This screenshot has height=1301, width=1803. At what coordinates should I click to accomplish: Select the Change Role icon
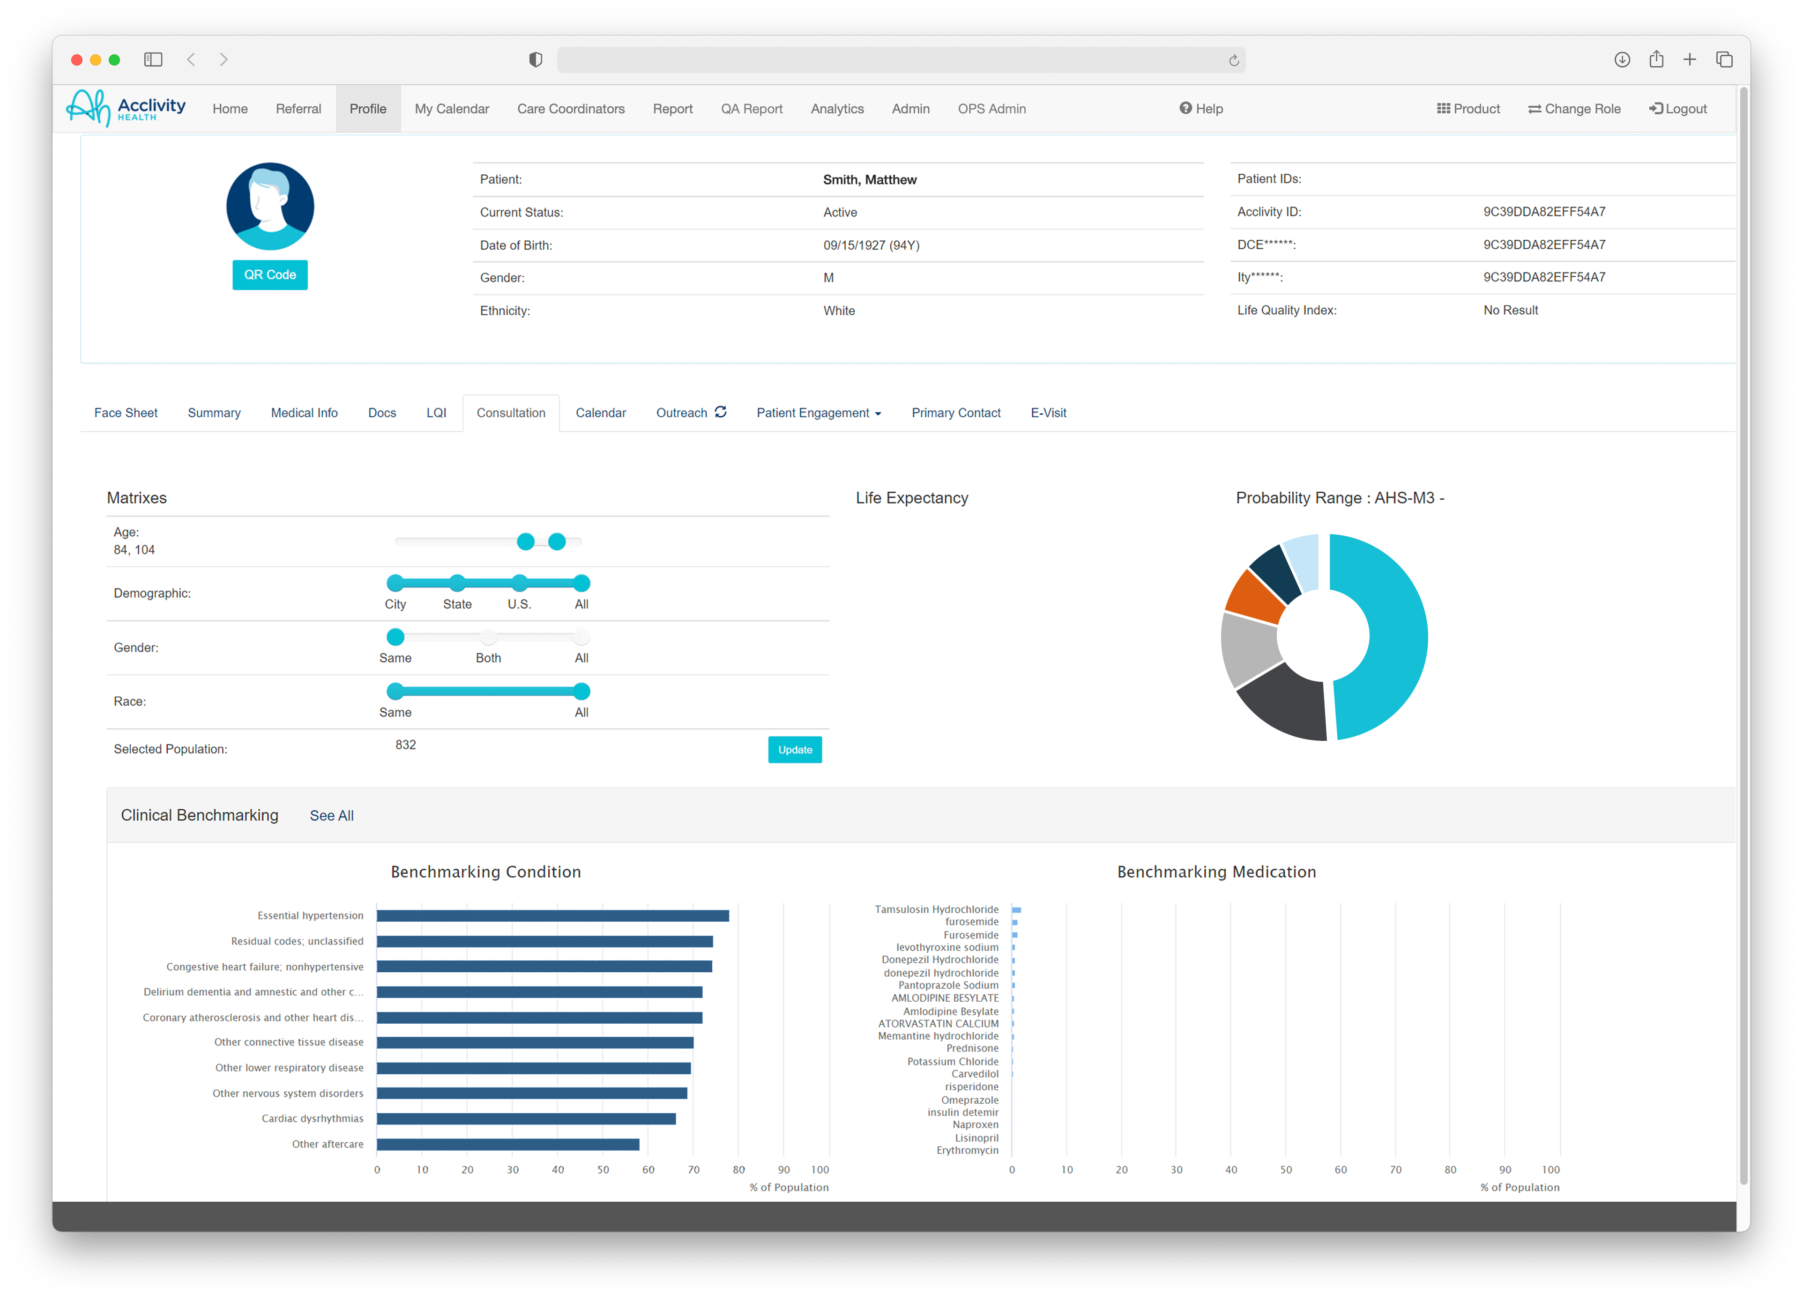(x=1535, y=108)
